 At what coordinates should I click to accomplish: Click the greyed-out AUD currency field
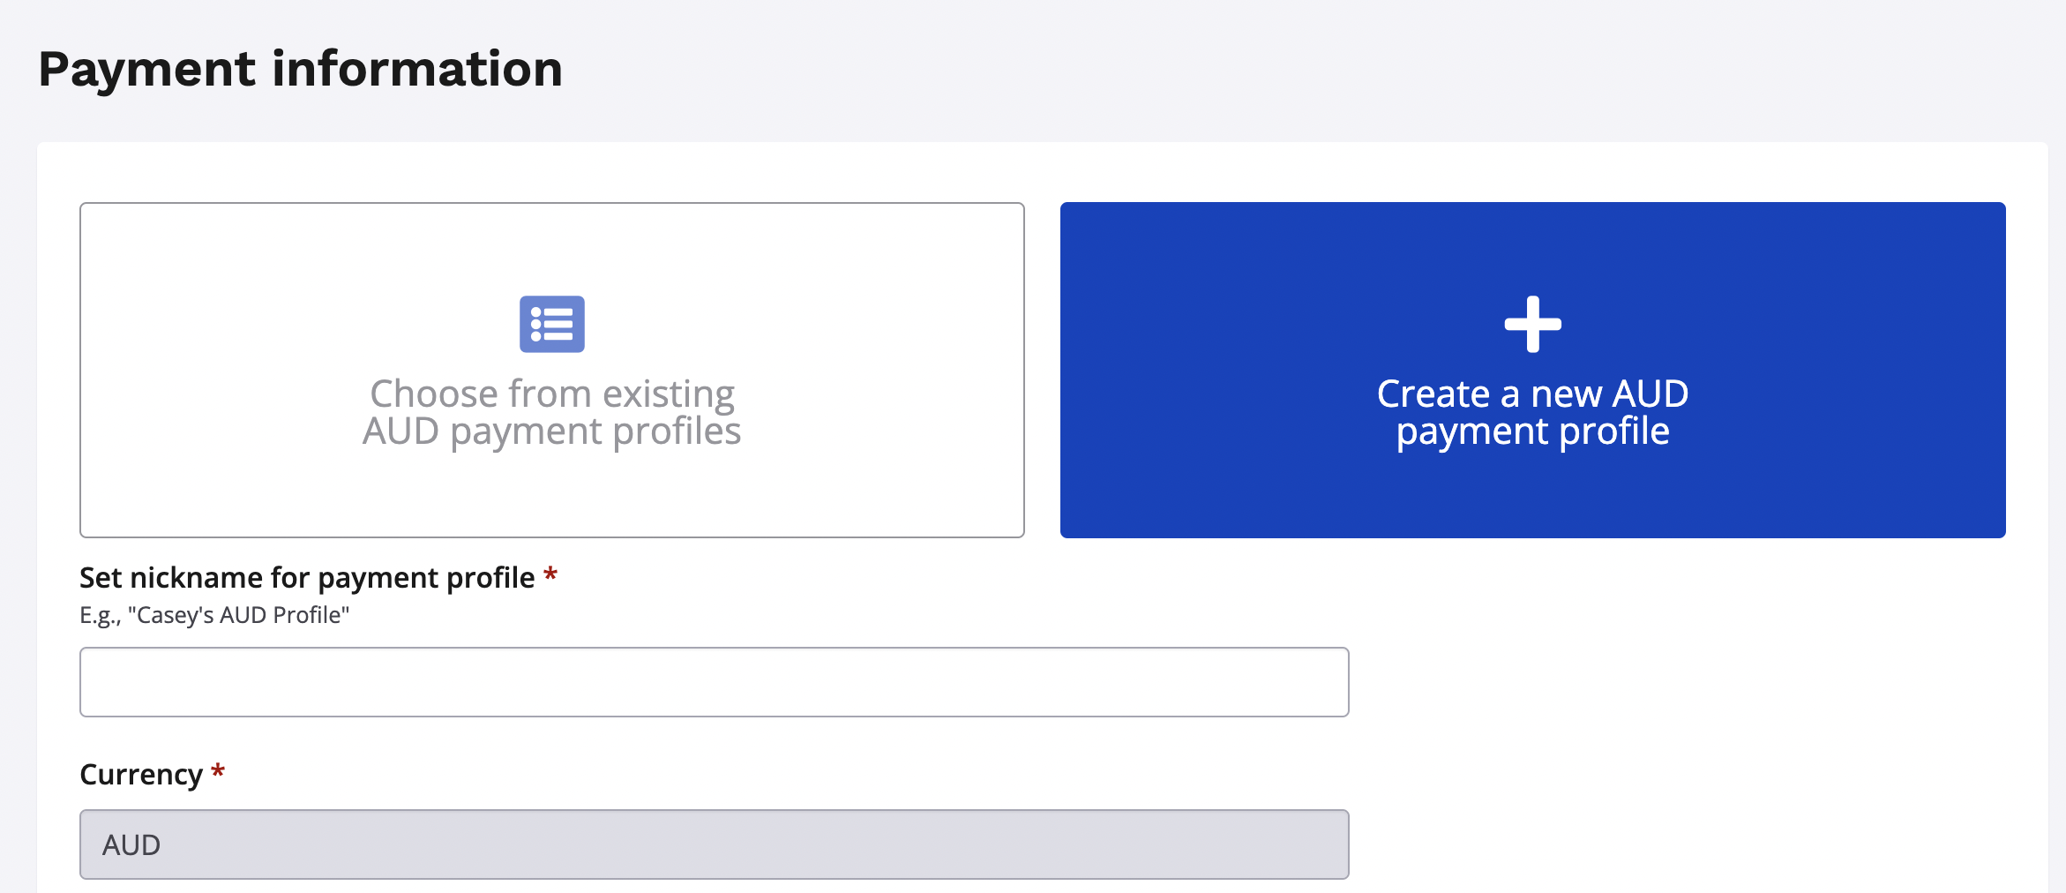coord(714,844)
